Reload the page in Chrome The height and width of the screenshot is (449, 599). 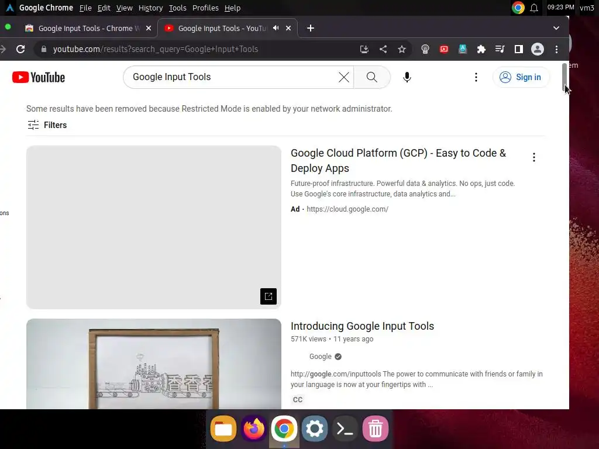(x=20, y=49)
